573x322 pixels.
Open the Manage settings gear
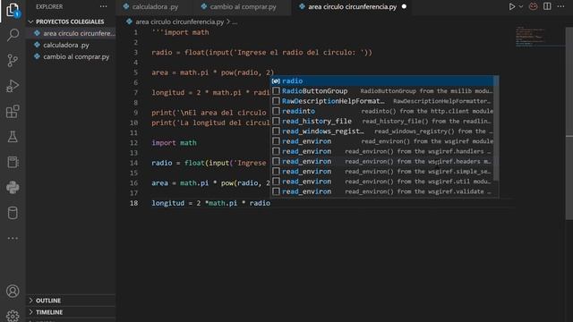[13, 316]
